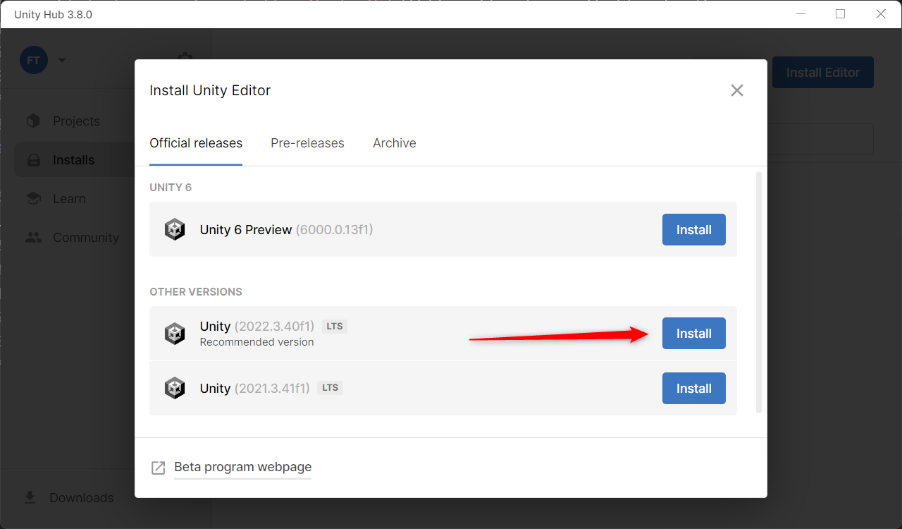Maximize the Unity Hub window
The image size is (902, 529).
840,14
